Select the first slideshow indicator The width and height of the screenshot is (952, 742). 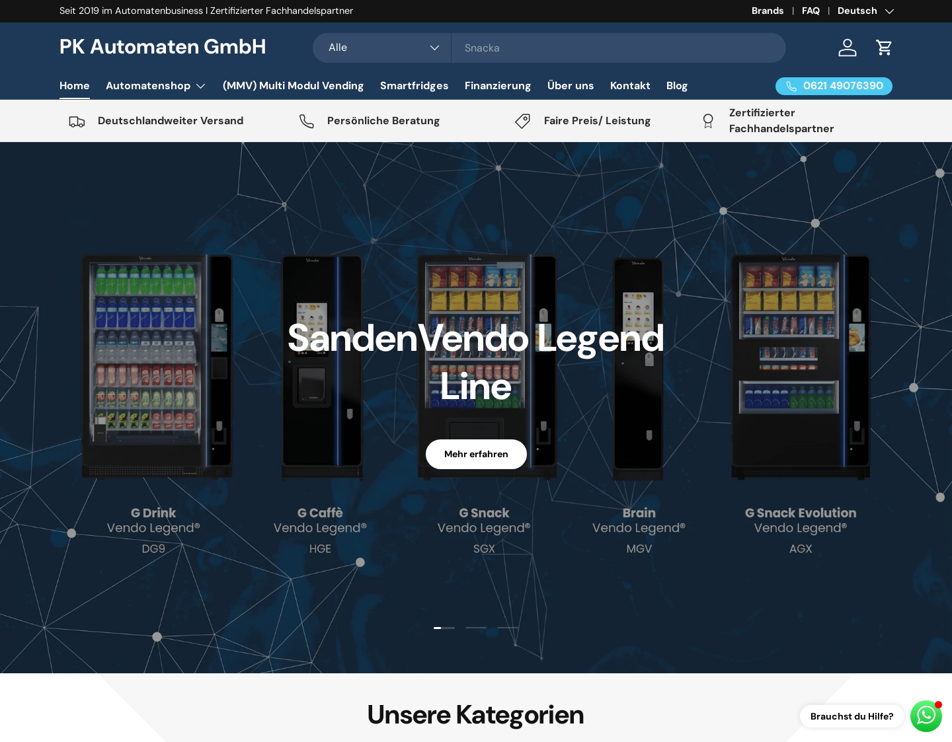pyautogui.click(x=444, y=628)
